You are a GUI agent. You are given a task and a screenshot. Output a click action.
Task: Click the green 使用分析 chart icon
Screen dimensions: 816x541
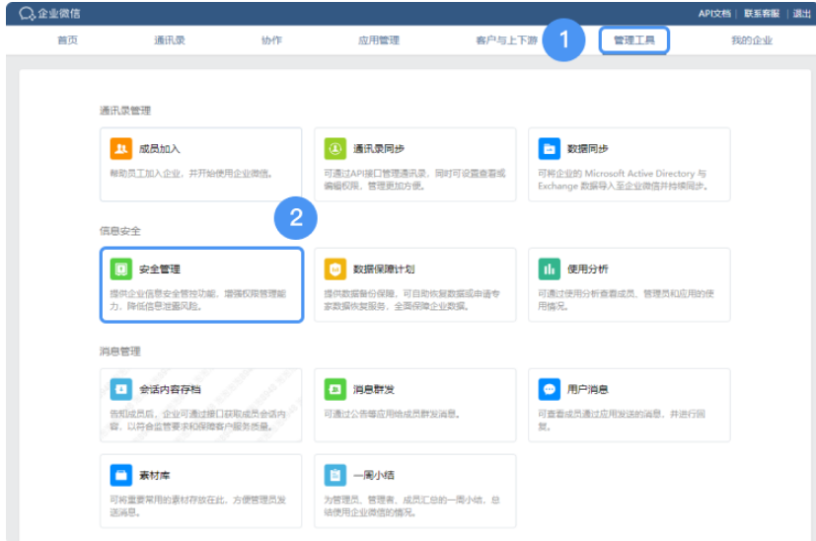549,269
